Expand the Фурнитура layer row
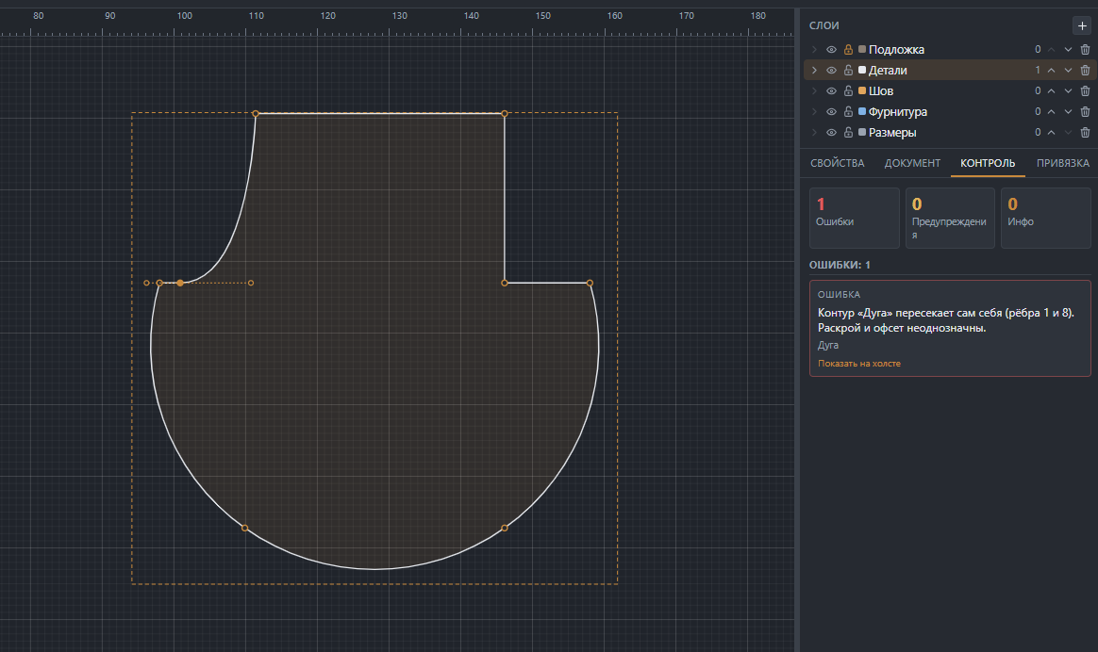This screenshot has width=1098, height=652. [x=814, y=112]
